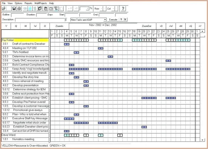
Task: Click the small question mark beside Execute
Action: 121,20
